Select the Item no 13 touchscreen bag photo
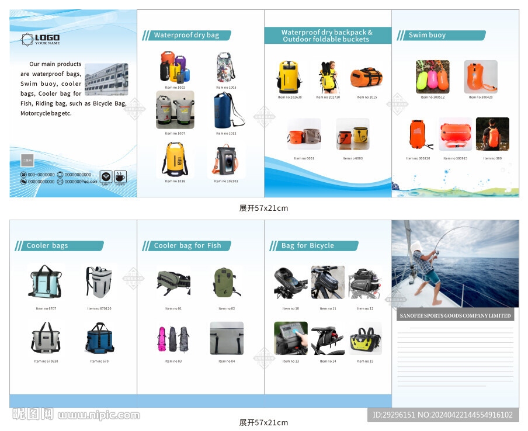 (291, 338)
